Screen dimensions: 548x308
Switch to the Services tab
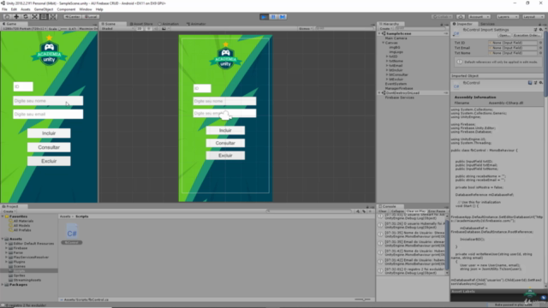point(487,24)
